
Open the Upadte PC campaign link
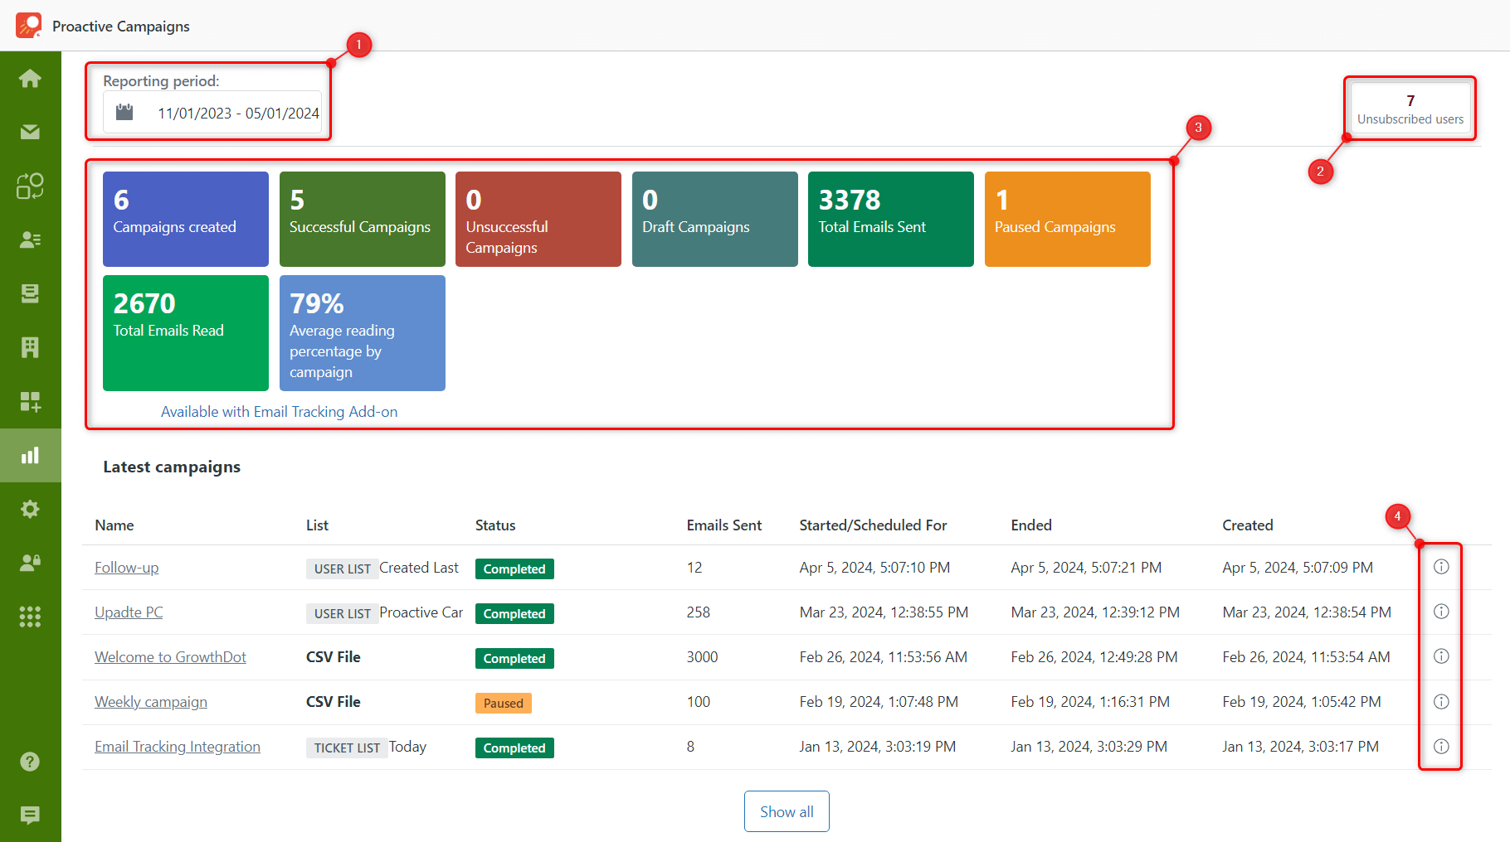[x=129, y=612]
